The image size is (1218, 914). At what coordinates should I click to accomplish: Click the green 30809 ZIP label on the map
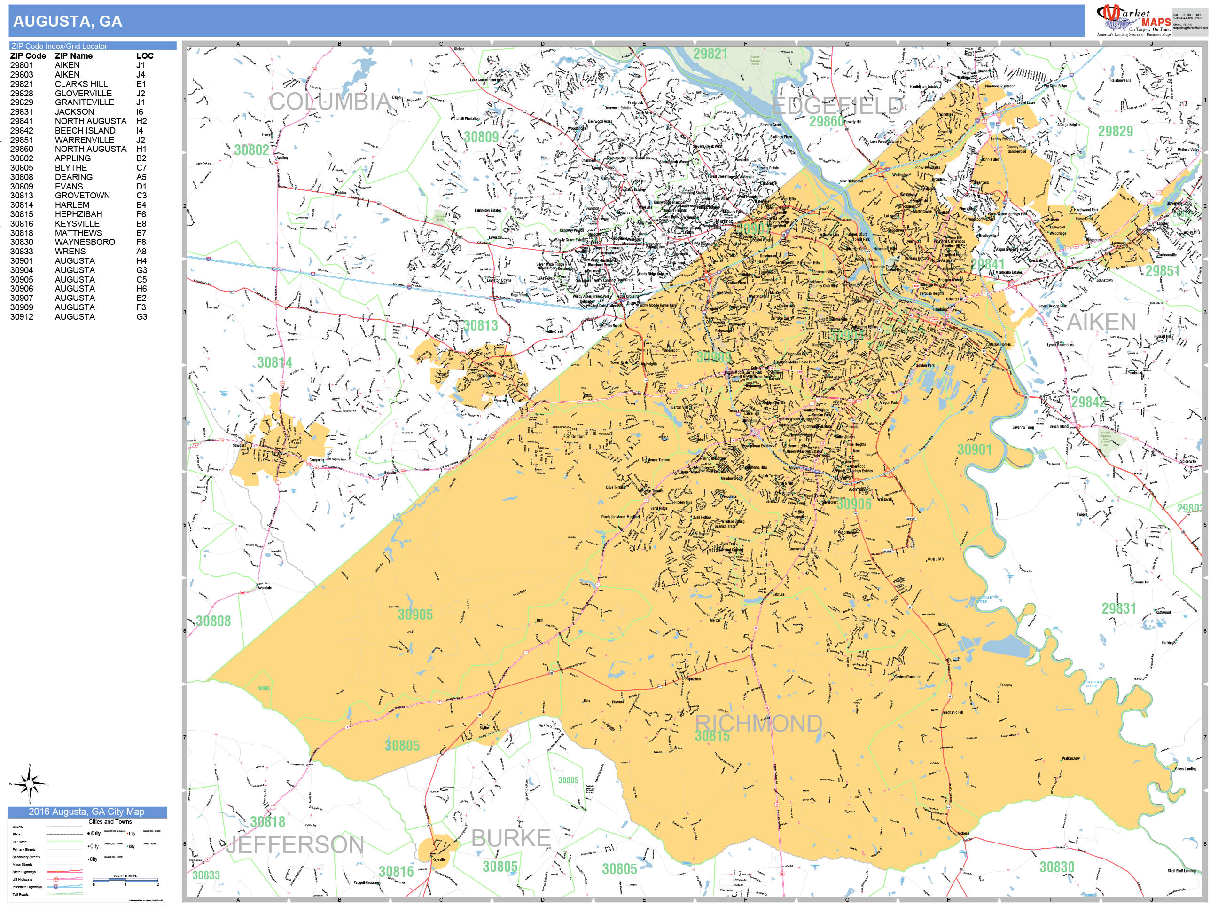481,137
